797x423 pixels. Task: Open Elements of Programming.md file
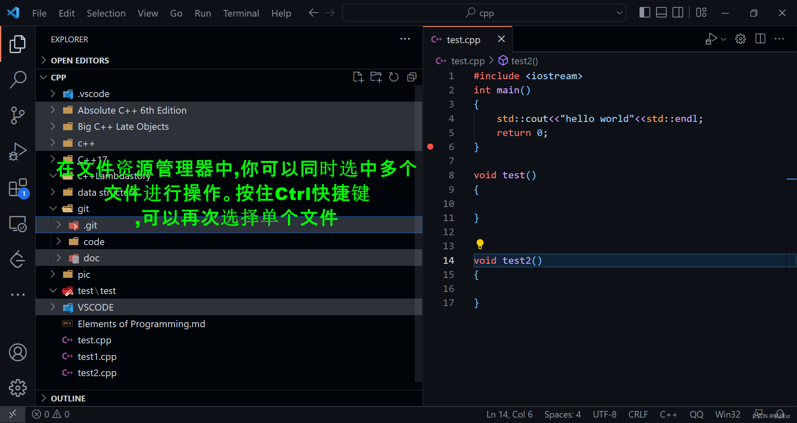click(229, 324)
